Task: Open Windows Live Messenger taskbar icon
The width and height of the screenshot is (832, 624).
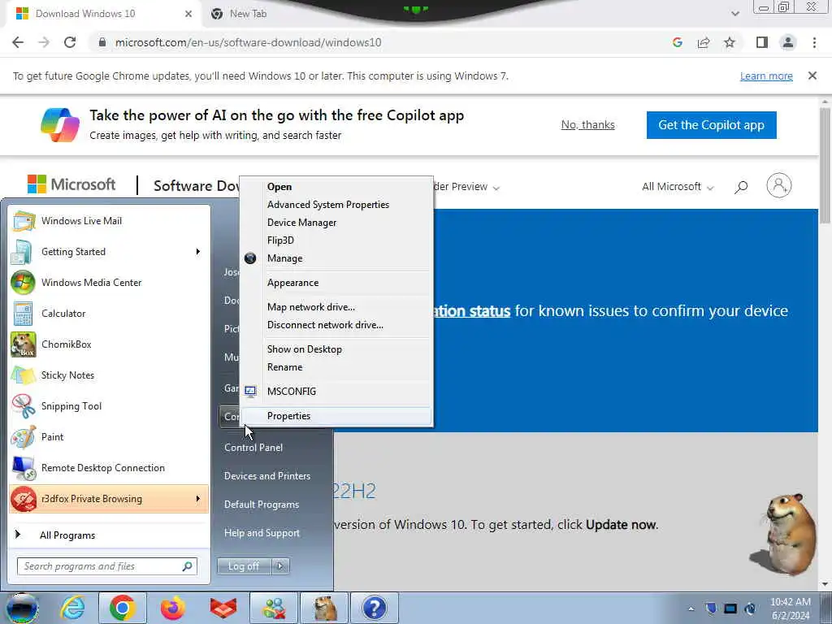Action: click(x=274, y=608)
